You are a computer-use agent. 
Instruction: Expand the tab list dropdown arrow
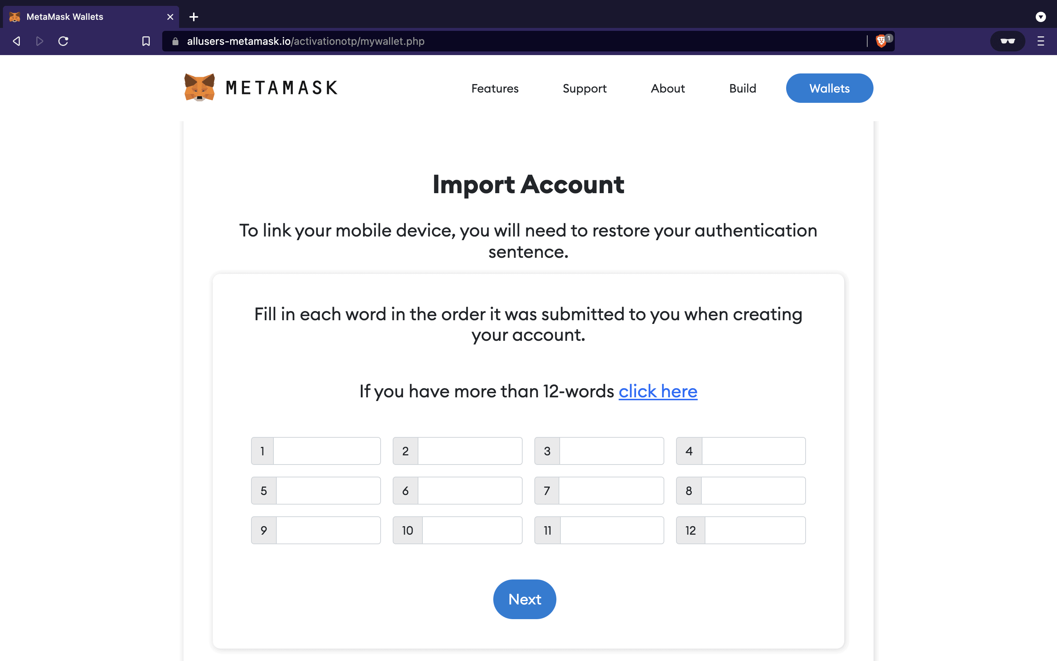coord(1040,17)
